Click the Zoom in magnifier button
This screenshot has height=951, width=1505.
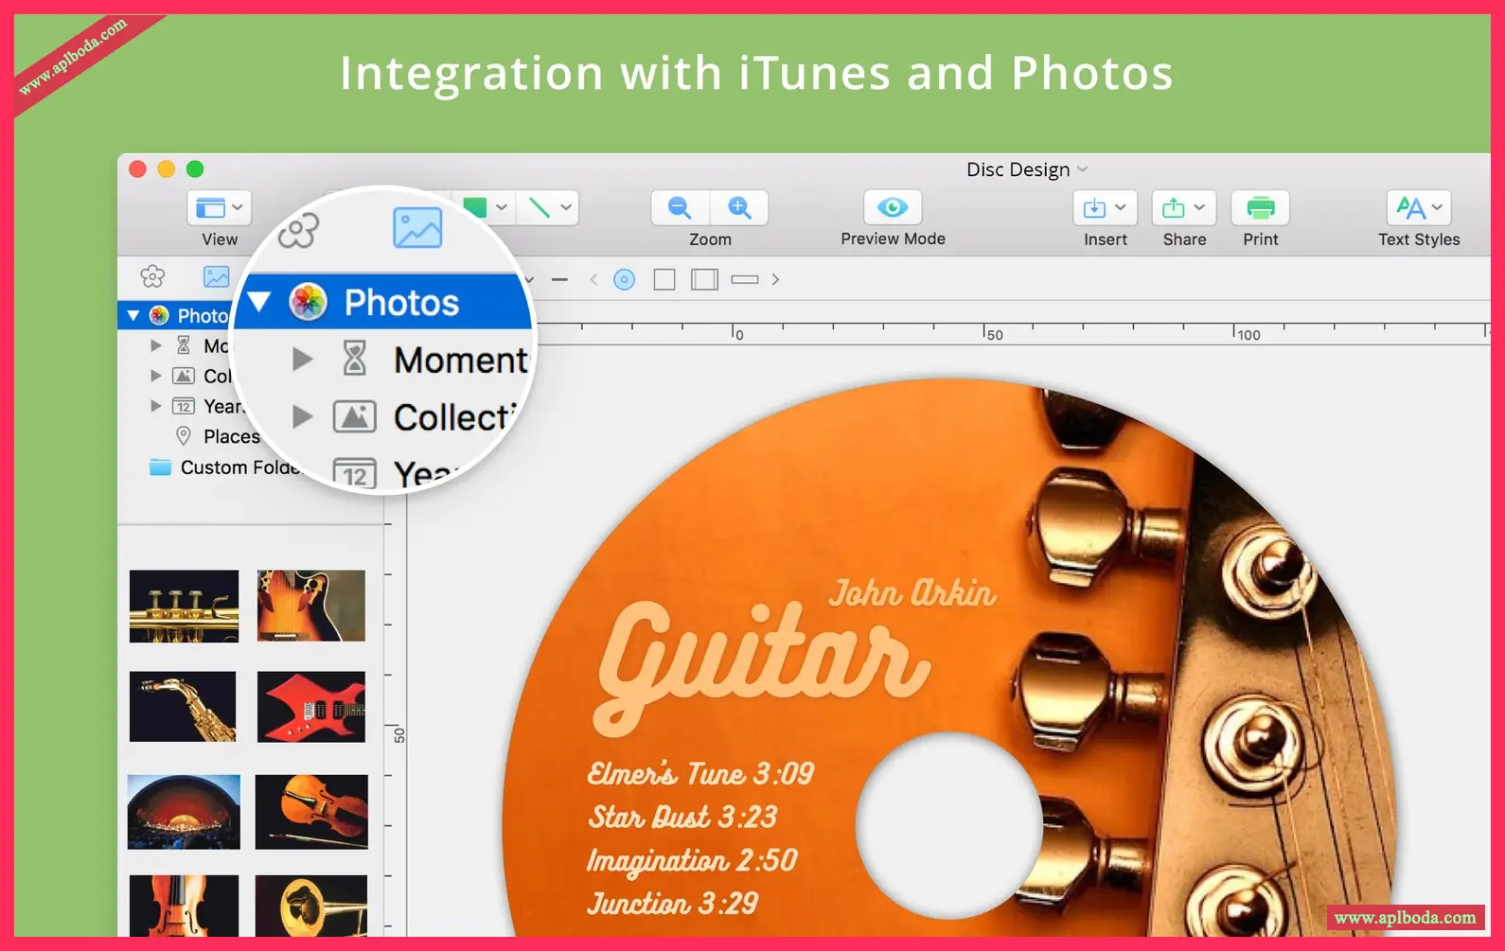(739, 207)
